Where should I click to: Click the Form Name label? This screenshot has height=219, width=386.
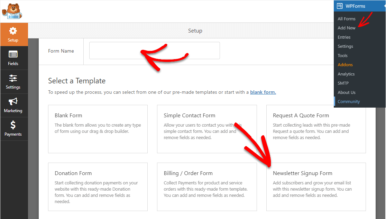(x=61, y=51)
